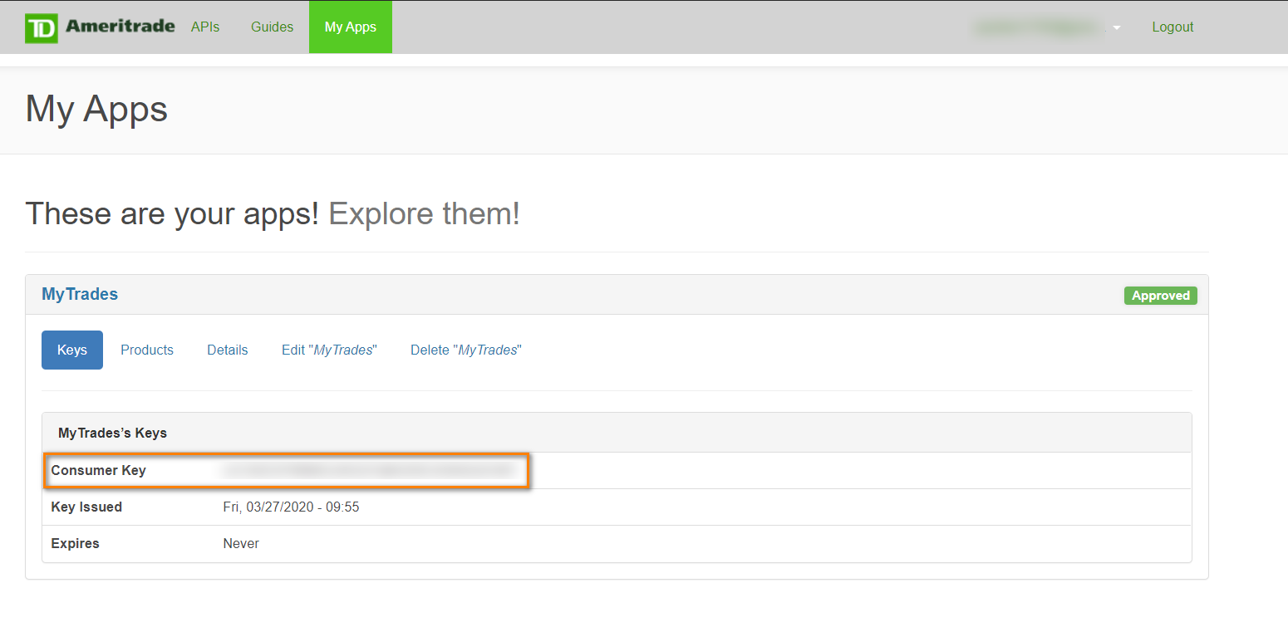Click the Logout link
1288x627 pixels.
point(1172,27)
